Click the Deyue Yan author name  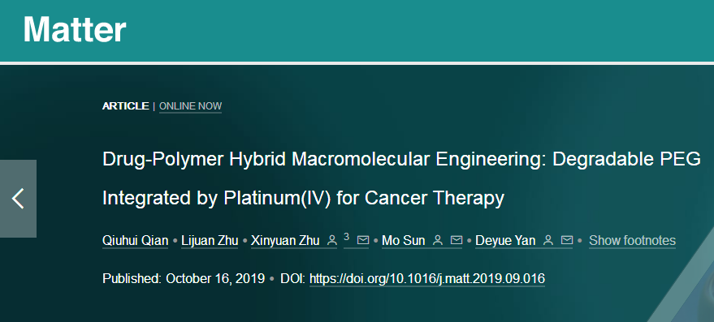coord(505,241)
